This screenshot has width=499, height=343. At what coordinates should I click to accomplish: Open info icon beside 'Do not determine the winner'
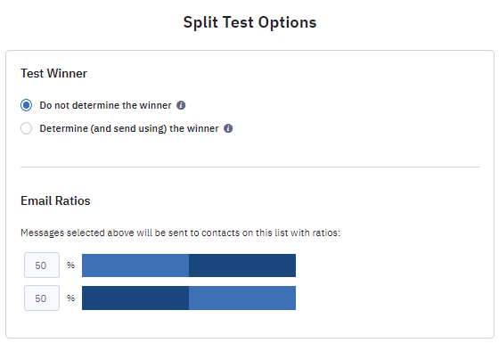click(181, 105)
